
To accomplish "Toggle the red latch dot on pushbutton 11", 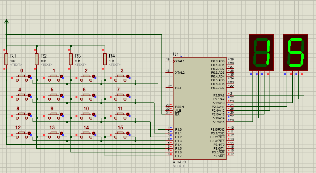I will point(128,114).
